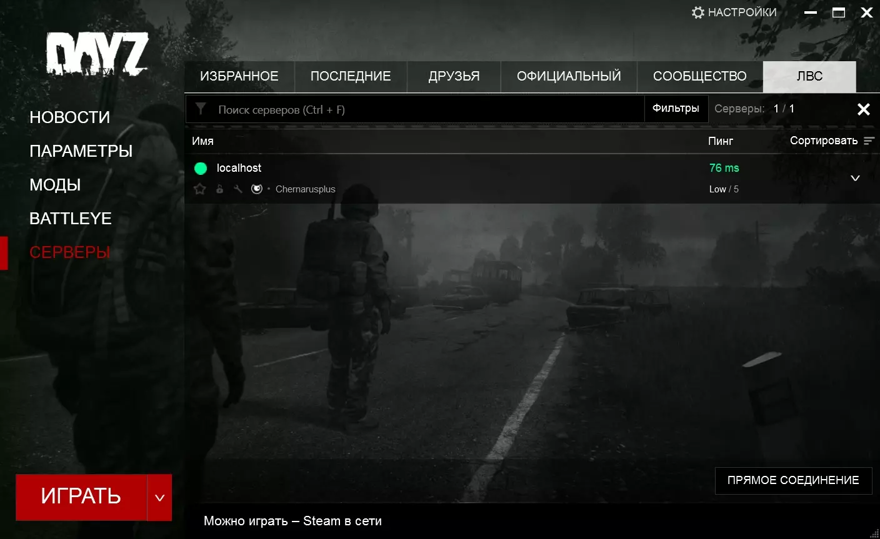Expand localhost server details chevron
The width and height of the screenshot is (880, 539).
coord(856,178)
